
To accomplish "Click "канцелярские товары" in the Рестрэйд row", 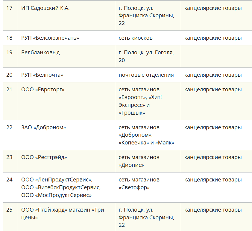I will (x=213, y=157).
